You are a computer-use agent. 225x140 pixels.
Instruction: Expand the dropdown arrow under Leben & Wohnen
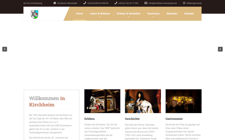tap(100, 17)
